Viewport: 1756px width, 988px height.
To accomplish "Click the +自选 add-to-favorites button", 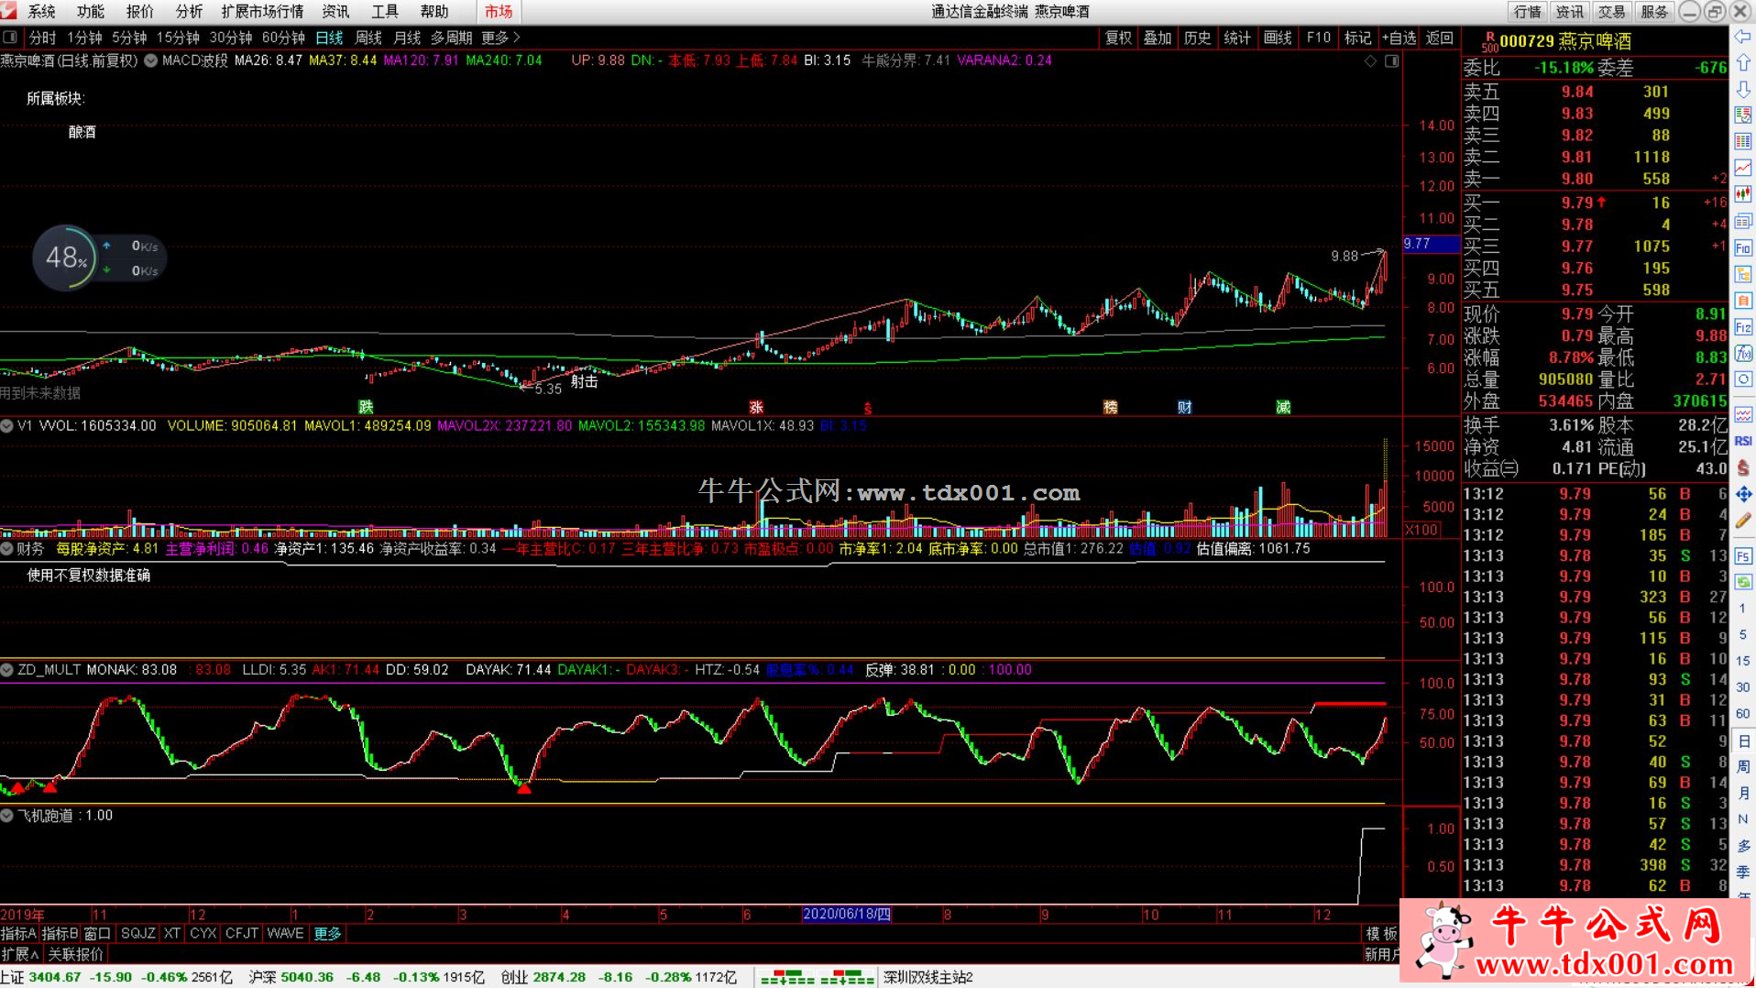I will (1399, 38).
